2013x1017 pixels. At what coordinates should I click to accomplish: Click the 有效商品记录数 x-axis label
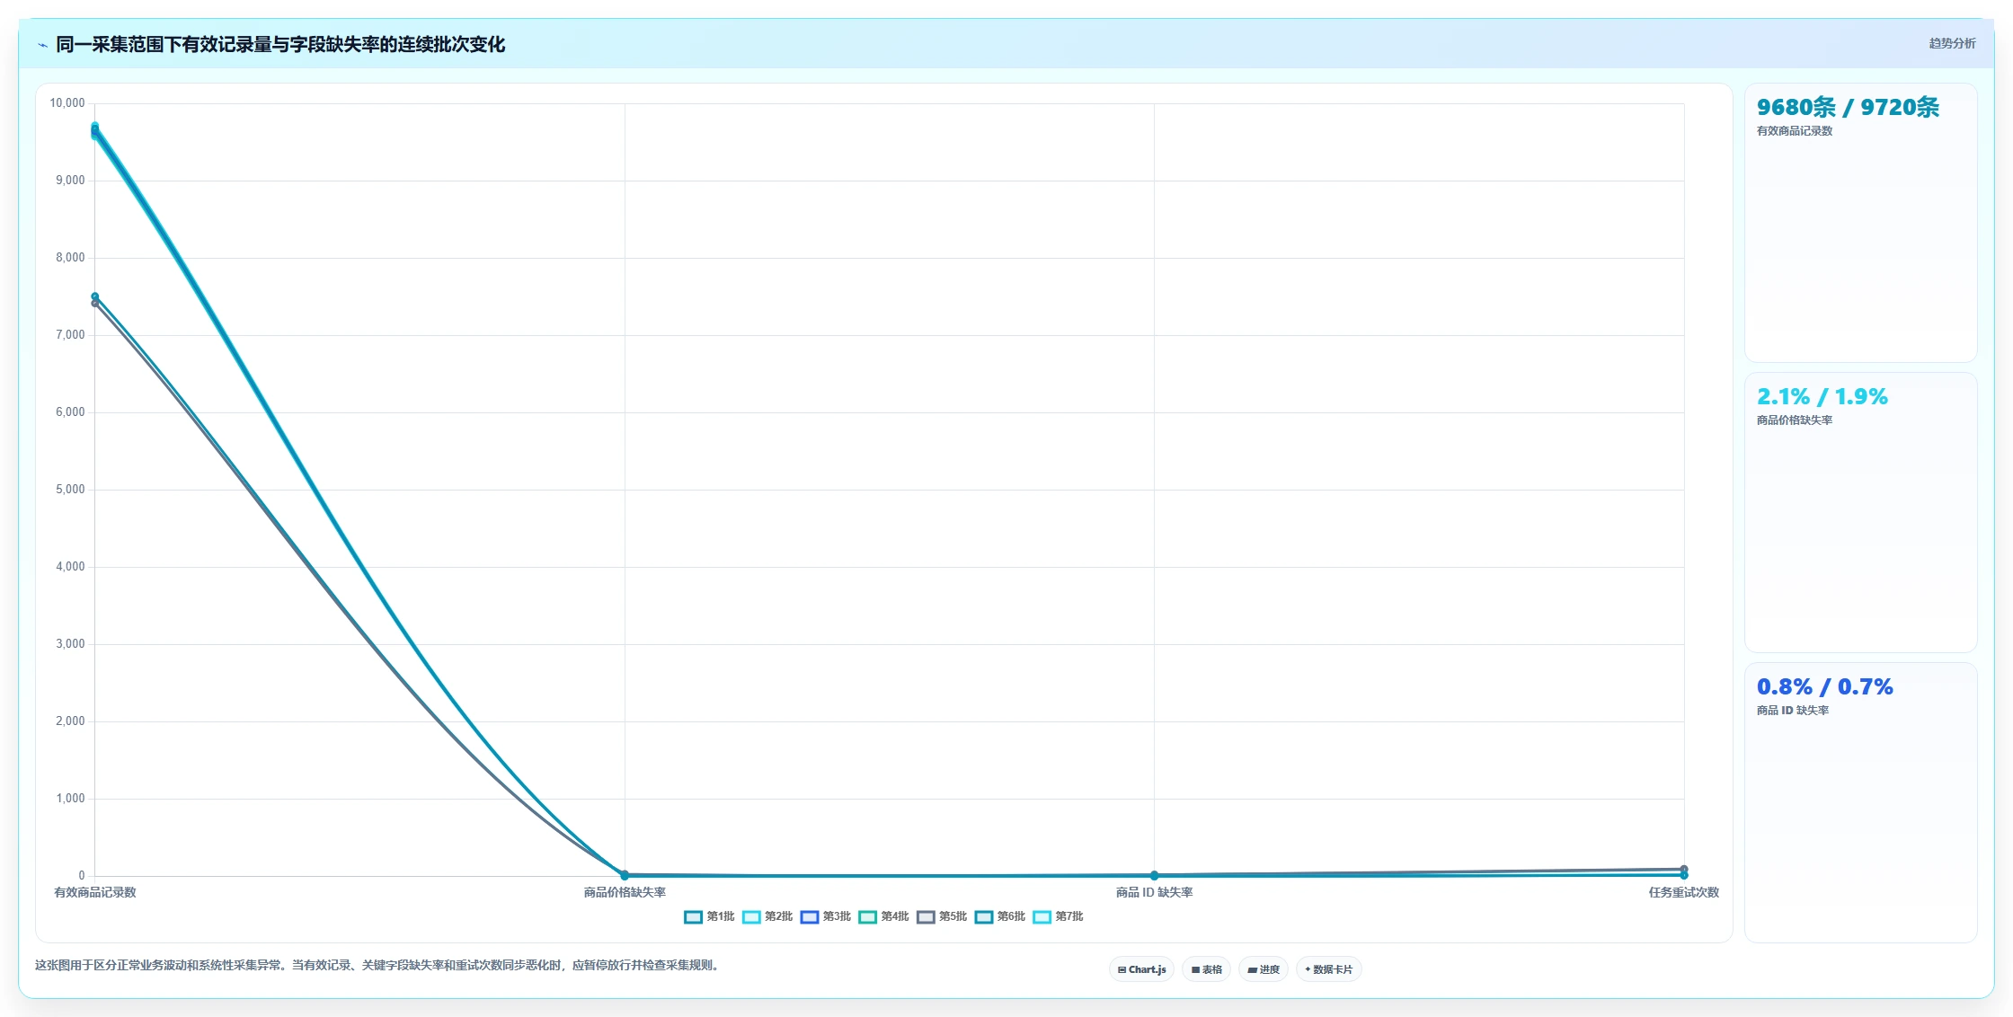[95, 892]
